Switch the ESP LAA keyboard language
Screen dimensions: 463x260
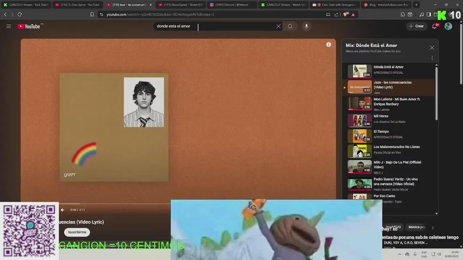tap(424, 254)
